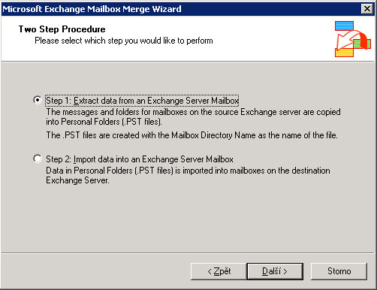Select the Step 1 extract data radio button

[38, 100]
